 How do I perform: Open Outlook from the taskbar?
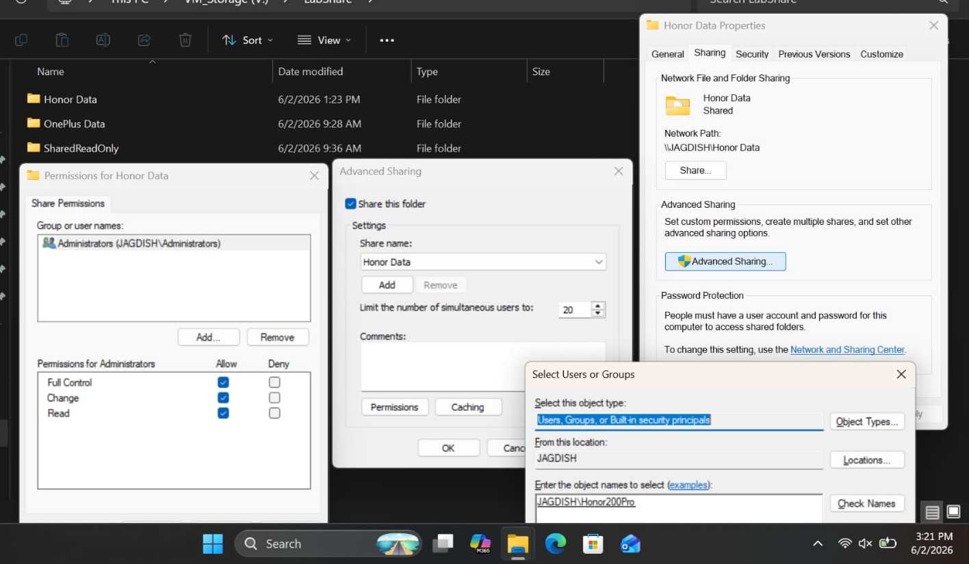coord(630,543)
